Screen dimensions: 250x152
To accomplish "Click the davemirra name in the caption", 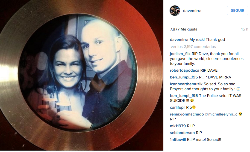I will pos(179,39).
